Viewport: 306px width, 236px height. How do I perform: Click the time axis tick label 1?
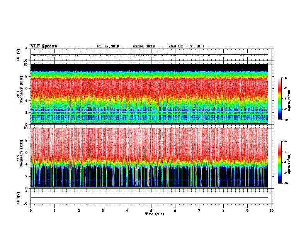pos(54,211)
